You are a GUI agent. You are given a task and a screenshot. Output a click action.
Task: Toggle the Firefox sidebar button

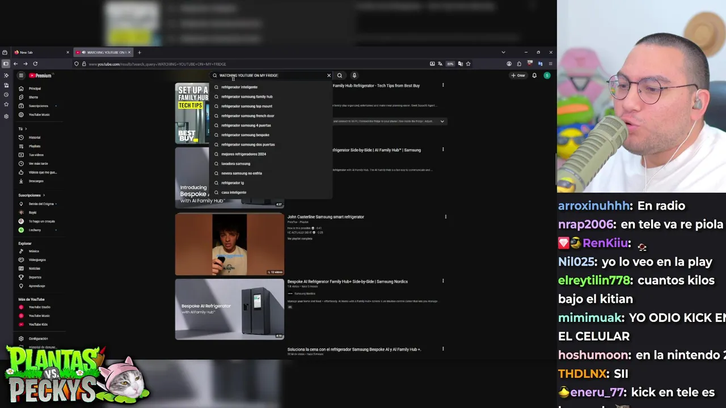coord(6,64)
